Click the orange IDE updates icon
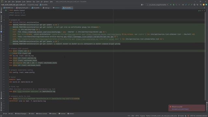The width and height of the screenshot is (208, 117). 204,5
